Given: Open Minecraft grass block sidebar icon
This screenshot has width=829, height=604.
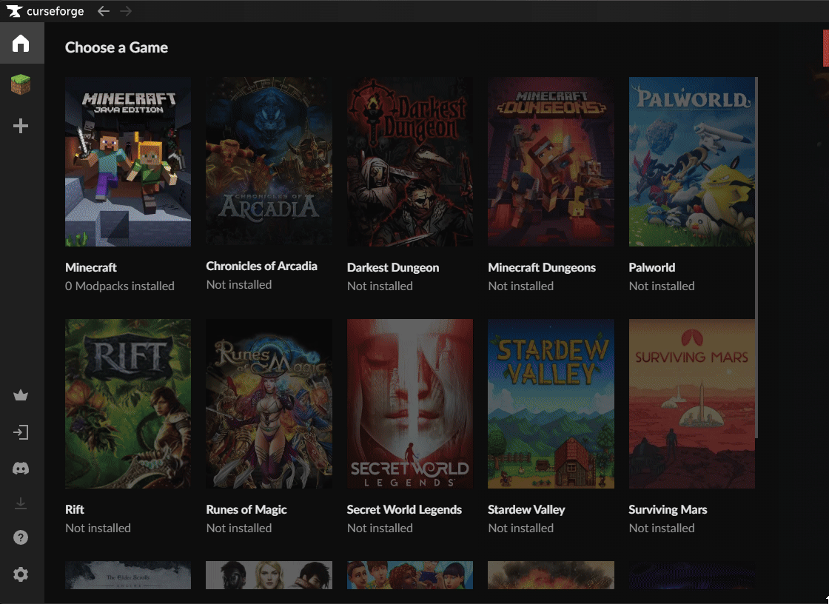Looking at the screenshot, I should [x=21, y=84].
